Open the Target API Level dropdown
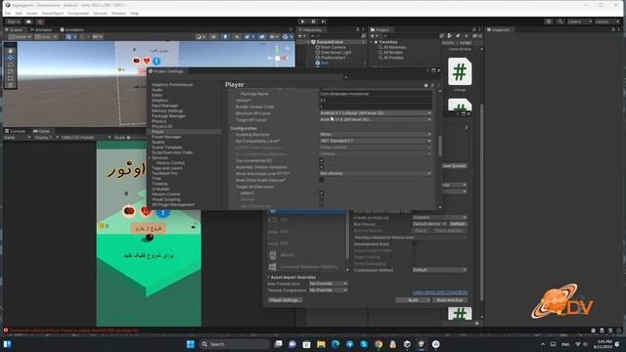This screenshot has width=626, height=352. point(376,119)
